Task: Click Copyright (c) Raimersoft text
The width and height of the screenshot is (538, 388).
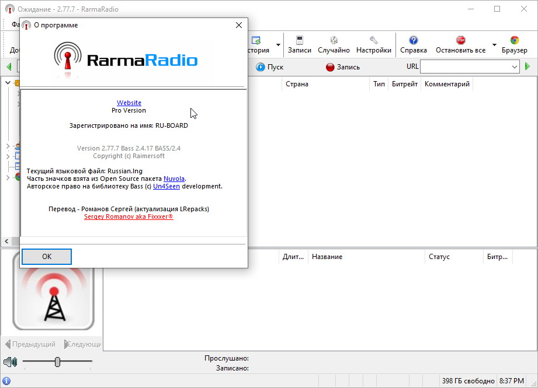Action: [x=129, y=156]
